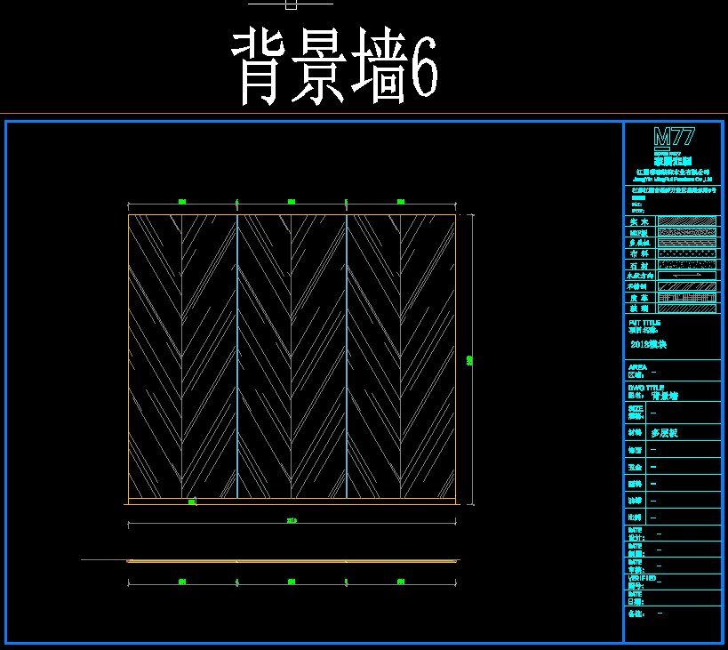Select the overall width dimension below elevation
Screen dimensions: 728x650
click(x=291, y=521)
